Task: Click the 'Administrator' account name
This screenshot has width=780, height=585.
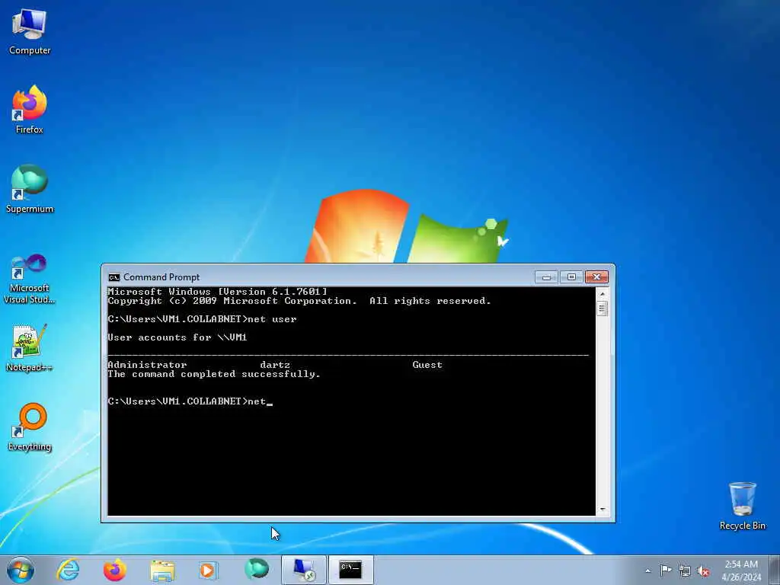Action: (x=147, y=365)
